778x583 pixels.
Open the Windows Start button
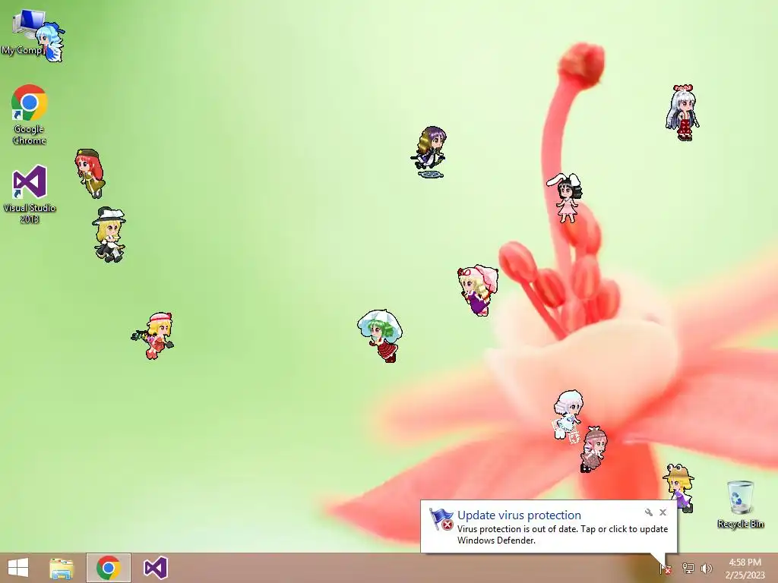pyautogui.click(x=18, y=568)
